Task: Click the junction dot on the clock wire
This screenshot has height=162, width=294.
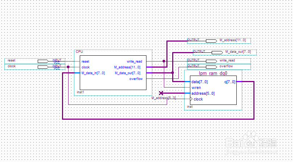Action: pyautogui.click(x=68, y=67)
